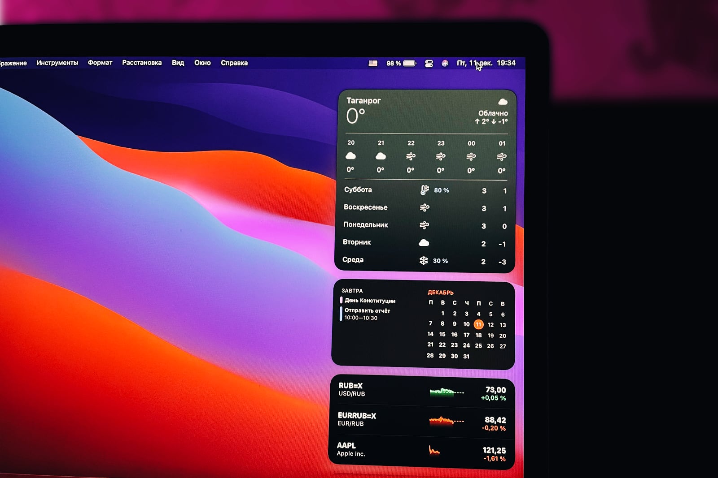
Task: Click the large 0° current temperature
Action: click(x=355, y=116)
